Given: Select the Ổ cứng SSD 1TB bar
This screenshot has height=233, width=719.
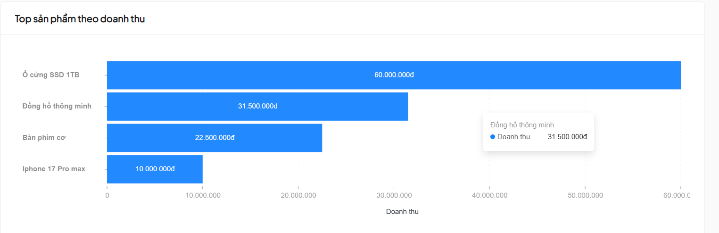Looking at the screenshot, I should [x=394, y=75].
